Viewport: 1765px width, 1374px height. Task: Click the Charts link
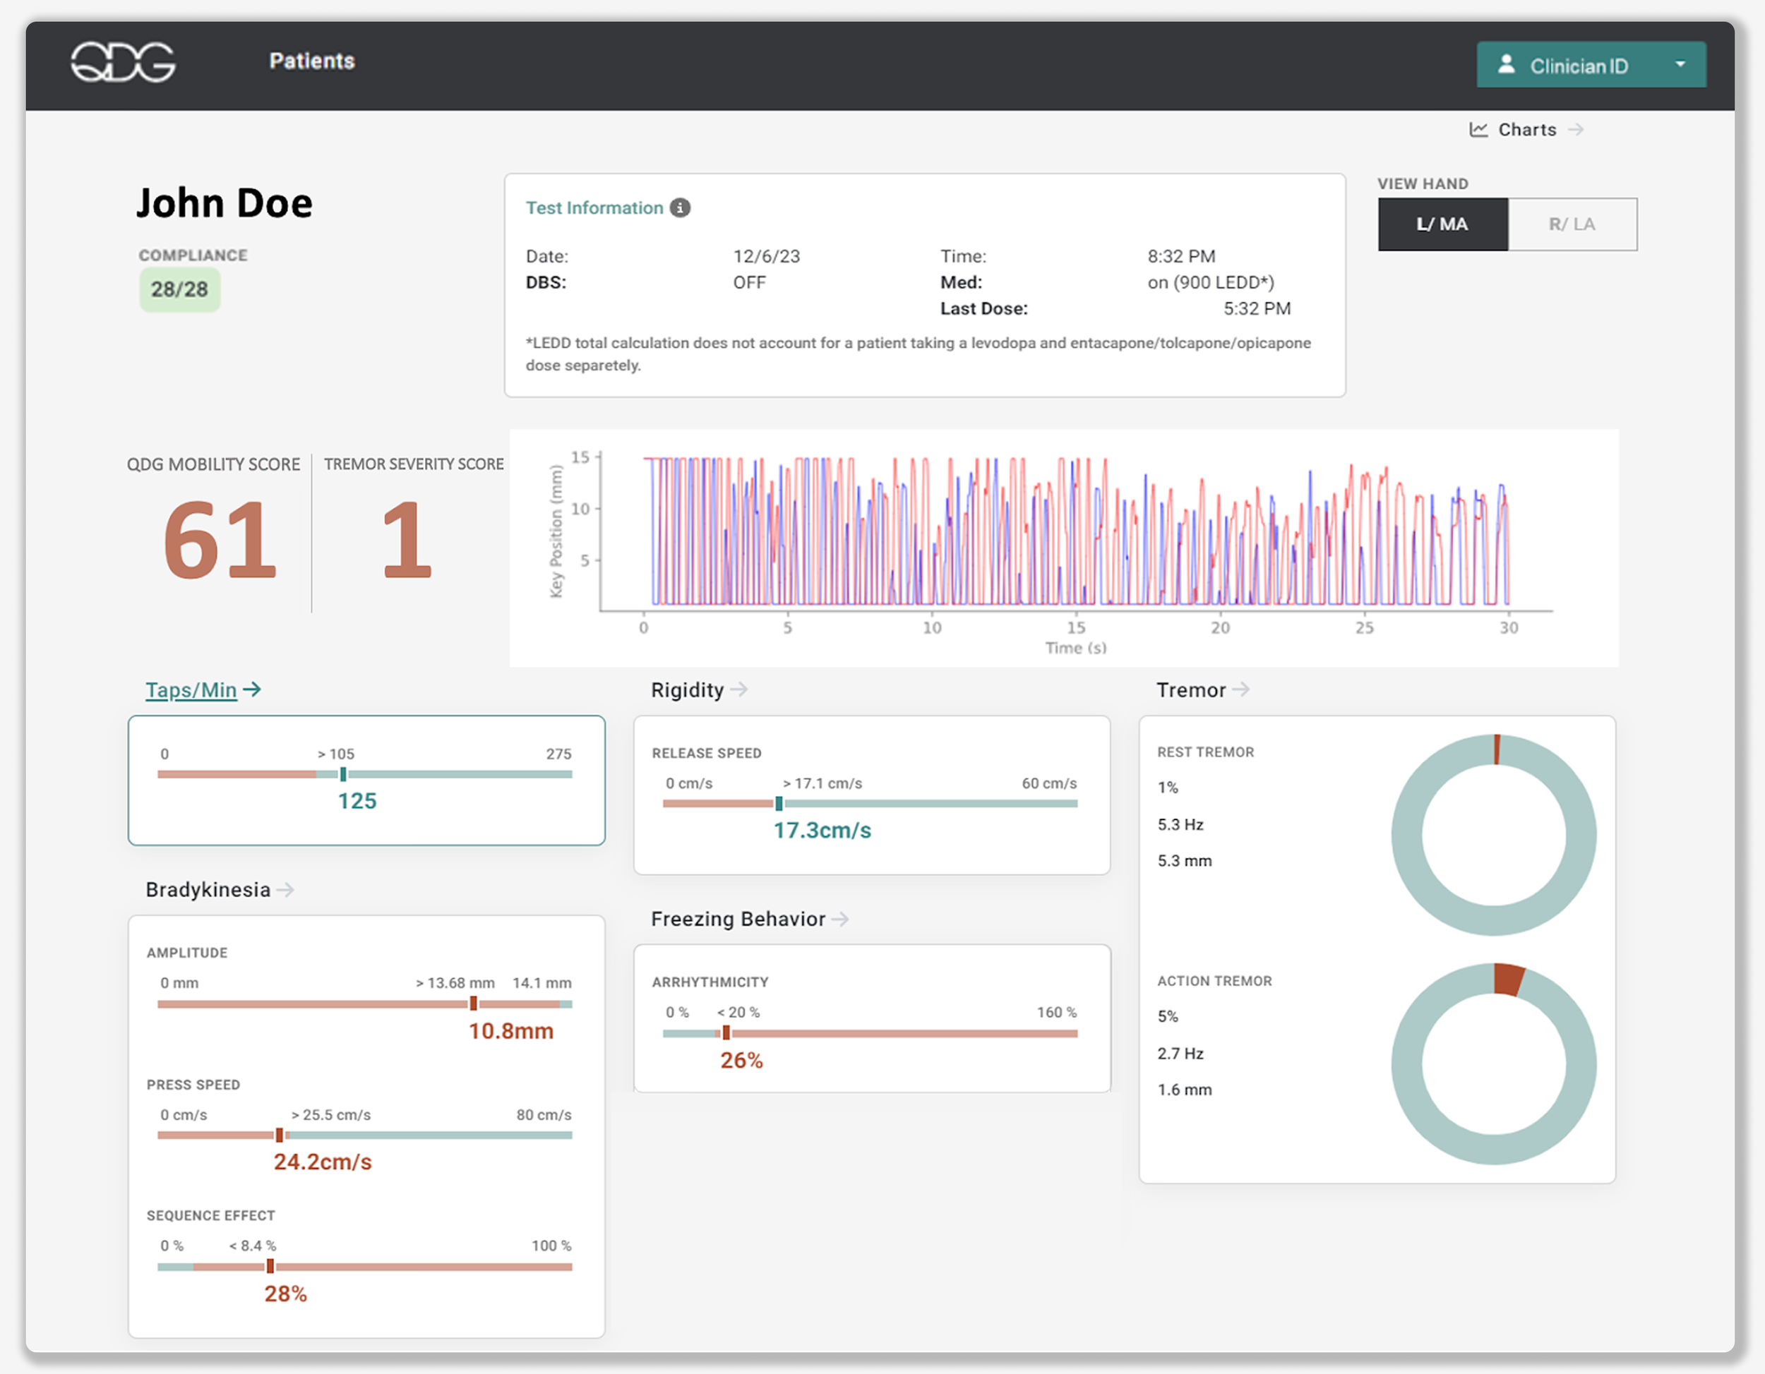pyautogui.click(x=1526, y=129)
